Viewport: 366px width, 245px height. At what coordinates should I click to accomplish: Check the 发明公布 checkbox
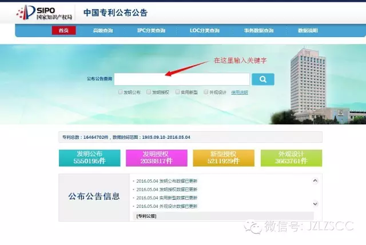(x=120, y=91)
